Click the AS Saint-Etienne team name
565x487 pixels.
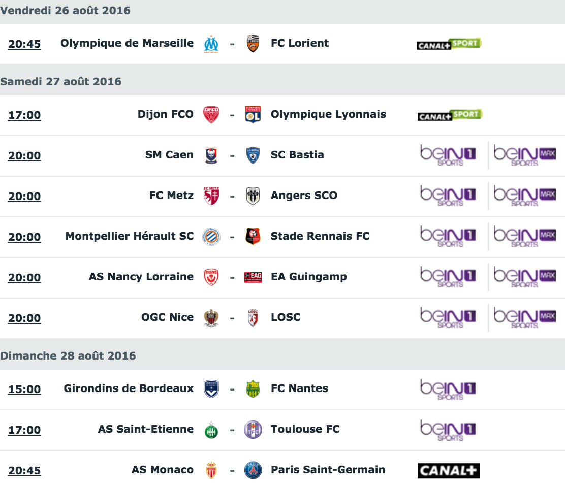pos(146,429)
